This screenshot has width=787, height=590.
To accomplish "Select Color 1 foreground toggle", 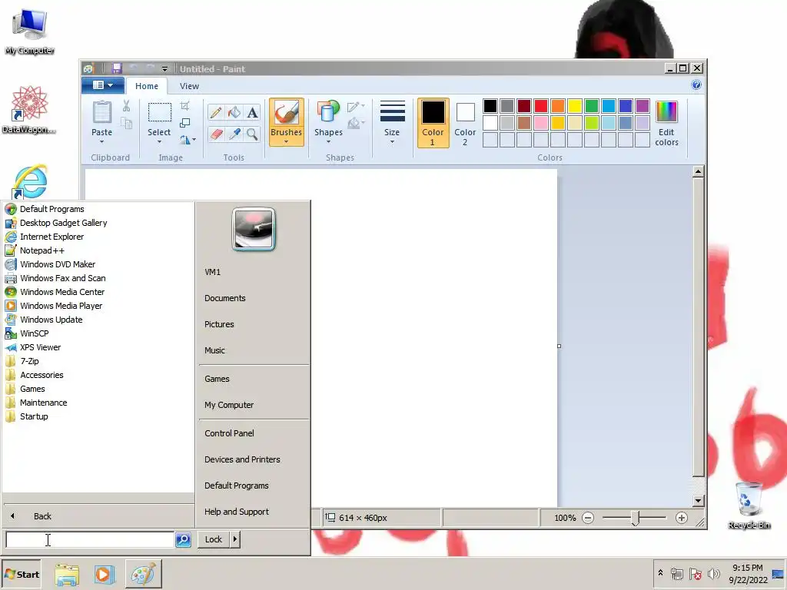I will tap(433, 123).
